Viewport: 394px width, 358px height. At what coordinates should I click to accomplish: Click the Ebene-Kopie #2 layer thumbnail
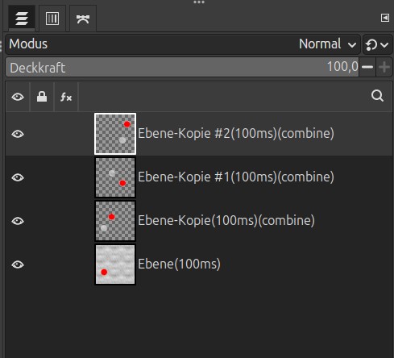click(x=115, y=134)
